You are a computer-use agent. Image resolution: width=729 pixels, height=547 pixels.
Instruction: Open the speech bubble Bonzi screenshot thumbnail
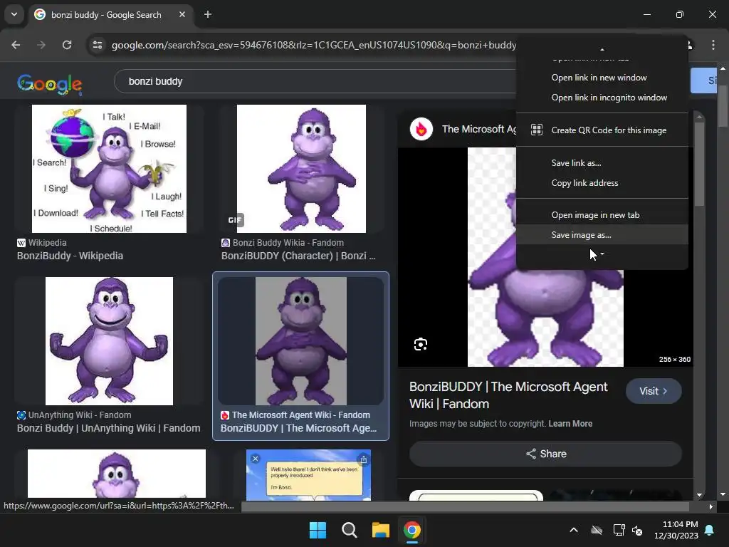(308, 475)
